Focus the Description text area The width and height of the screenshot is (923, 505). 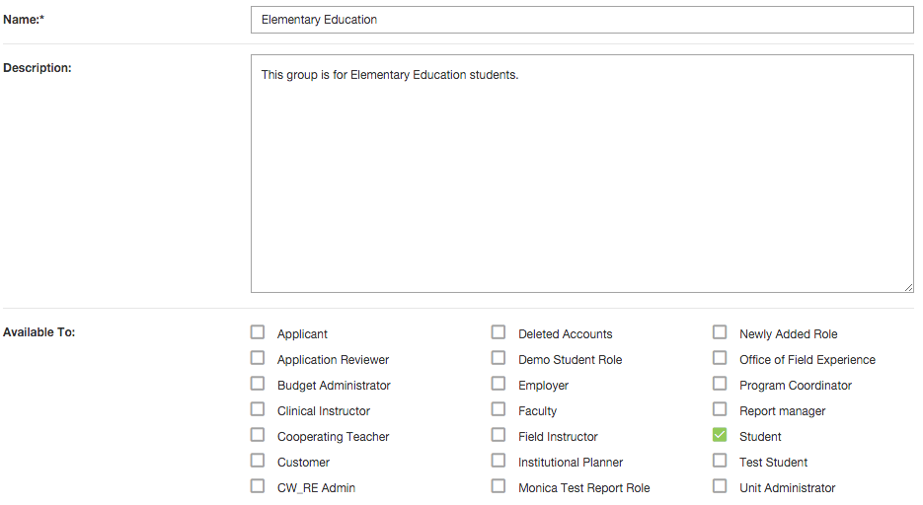(582, 174)
